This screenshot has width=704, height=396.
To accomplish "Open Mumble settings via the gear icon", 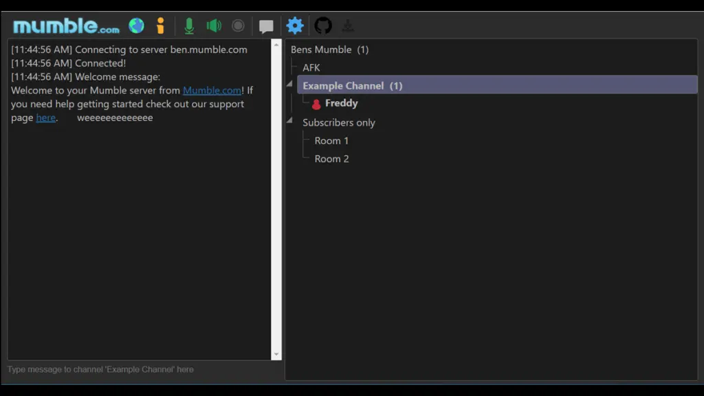I will [295, 25].
